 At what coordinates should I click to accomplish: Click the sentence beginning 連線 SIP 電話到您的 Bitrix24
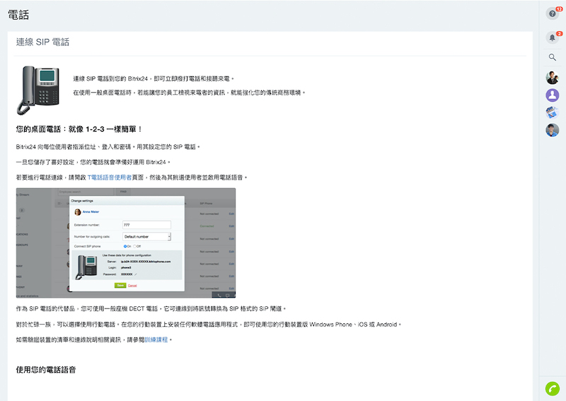pyautogui.click(x=154, y=79)
